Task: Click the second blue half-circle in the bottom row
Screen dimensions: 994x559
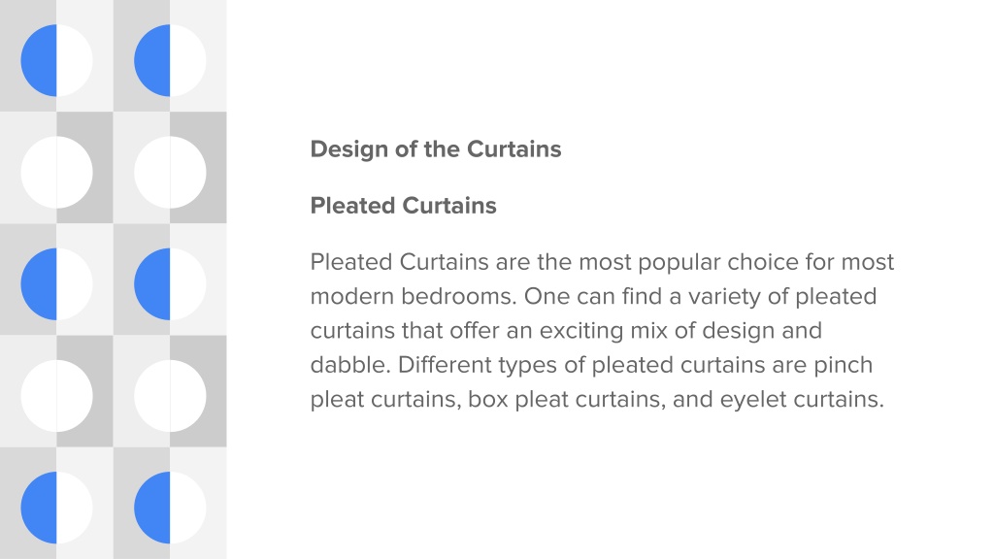Action: coord(152,508)
